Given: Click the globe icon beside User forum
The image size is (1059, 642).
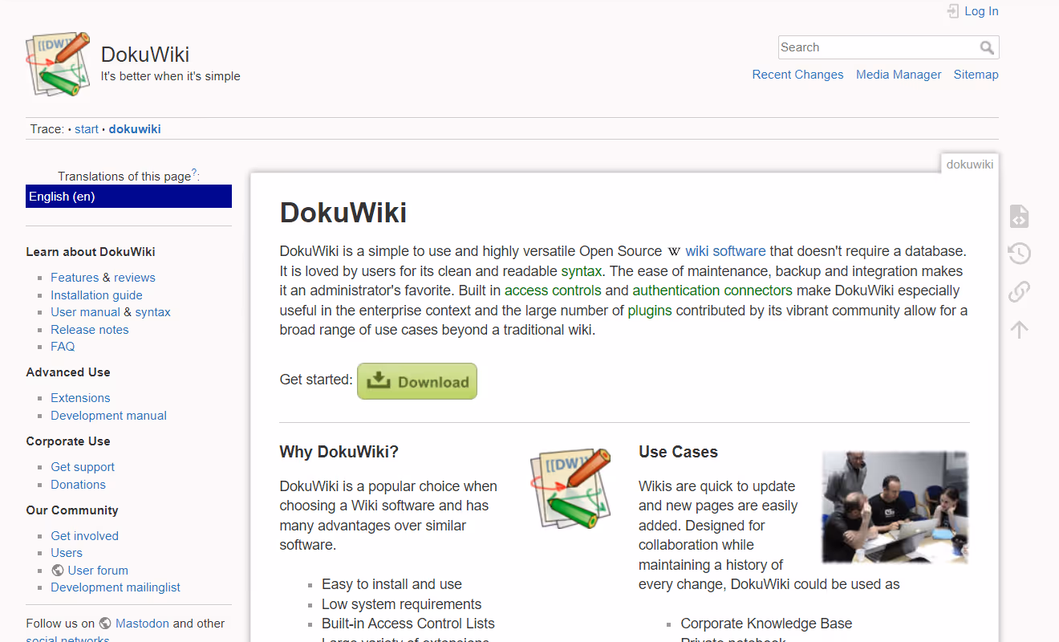Looking at the screenshot, I should (x=58, y=571).
